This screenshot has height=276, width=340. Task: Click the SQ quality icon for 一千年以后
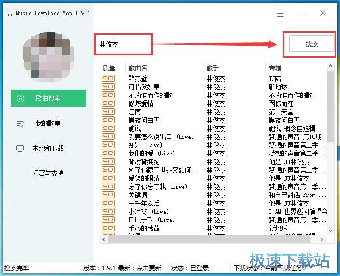pos(108,203)
